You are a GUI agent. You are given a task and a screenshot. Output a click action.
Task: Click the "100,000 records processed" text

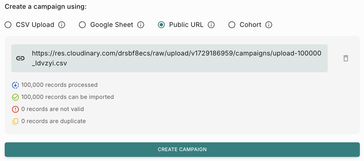pos(59,85)
